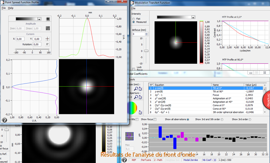Click the vertical defocus slider handle in MTF window
Viewport: 270px width, 163px height.
coord(146,51)
